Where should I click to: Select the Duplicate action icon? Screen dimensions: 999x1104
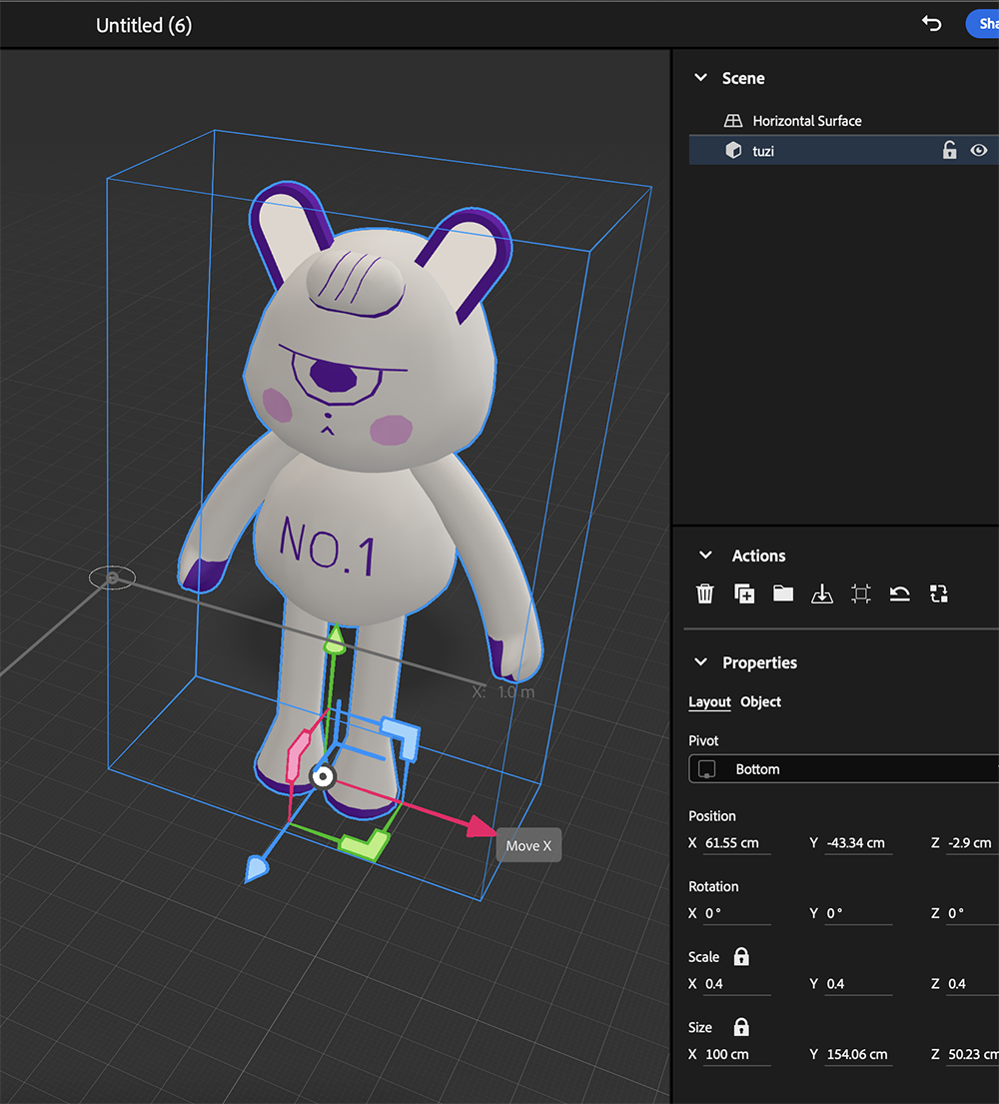coord(744,593)
